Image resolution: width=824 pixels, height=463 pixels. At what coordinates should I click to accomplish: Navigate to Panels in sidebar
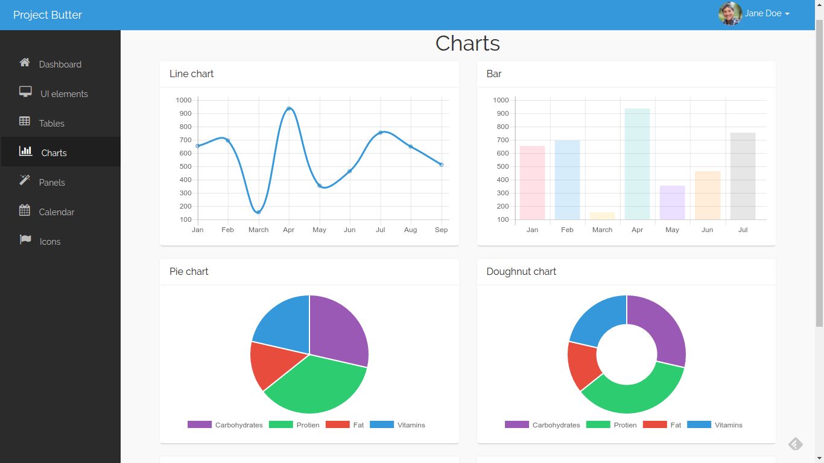[60, 183]
